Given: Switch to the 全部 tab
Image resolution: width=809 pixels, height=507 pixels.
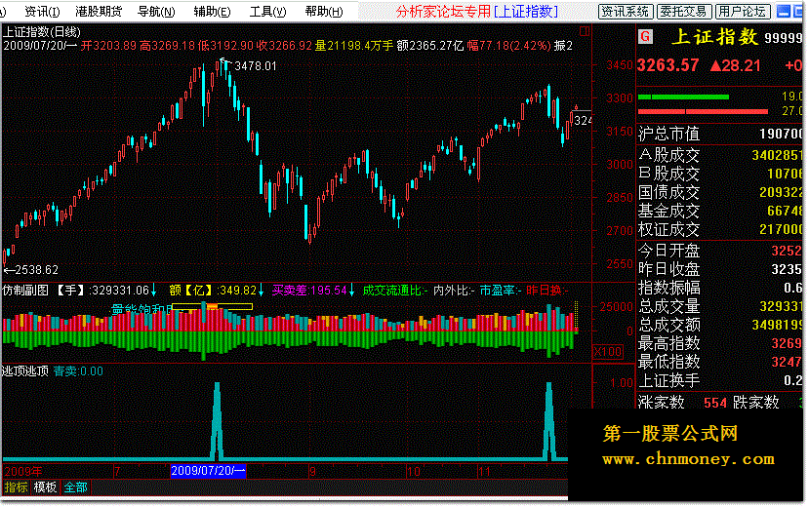Looking at the screenshot, I should [x=75, y=487].
